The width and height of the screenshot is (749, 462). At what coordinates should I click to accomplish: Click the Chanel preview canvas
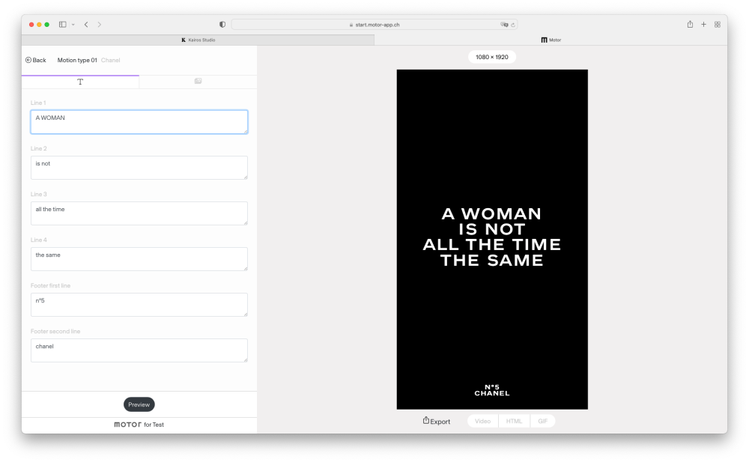click(x=492, y=240)
